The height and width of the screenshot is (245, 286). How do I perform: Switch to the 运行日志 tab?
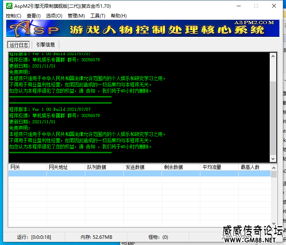pos(19,45)
